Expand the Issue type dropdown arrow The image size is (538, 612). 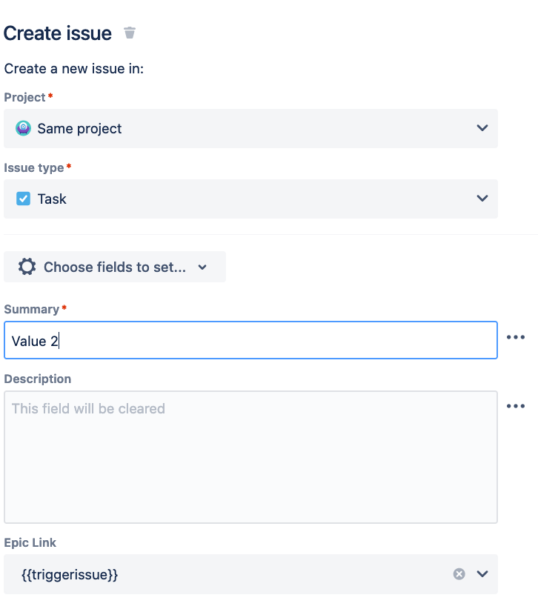pyautogui.click(x=482, y=199)
